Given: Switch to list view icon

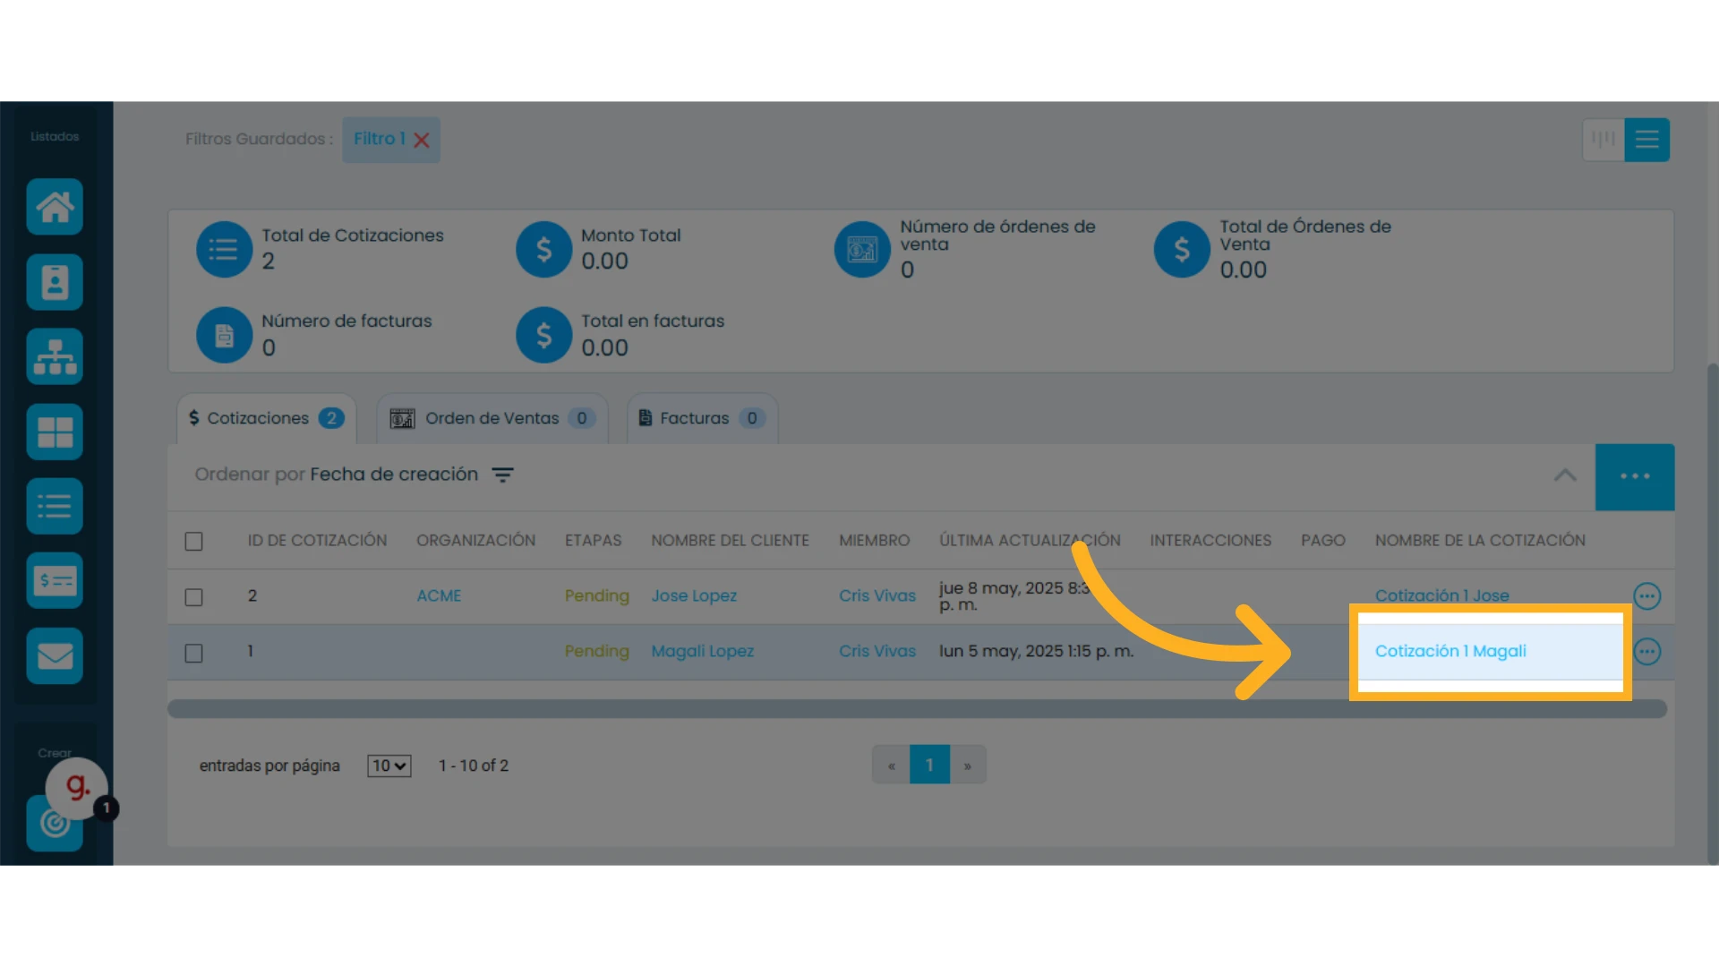Looking at the screenshot, I should pyautogui.click(x=1647, y=140).
